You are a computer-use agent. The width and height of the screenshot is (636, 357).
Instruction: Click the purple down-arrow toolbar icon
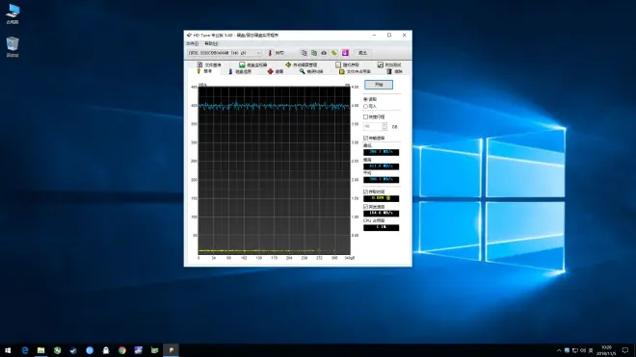point(345,53)
